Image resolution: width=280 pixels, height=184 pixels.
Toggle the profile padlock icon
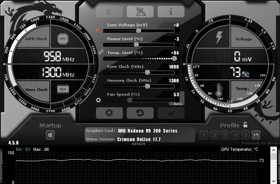(x=245, y=125)
